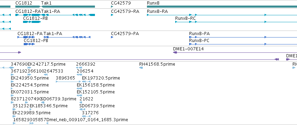Viewport: 297px width, 125px height.
Task: Click the RunxB-PA protein feature line
Action: tap(243, 37)
